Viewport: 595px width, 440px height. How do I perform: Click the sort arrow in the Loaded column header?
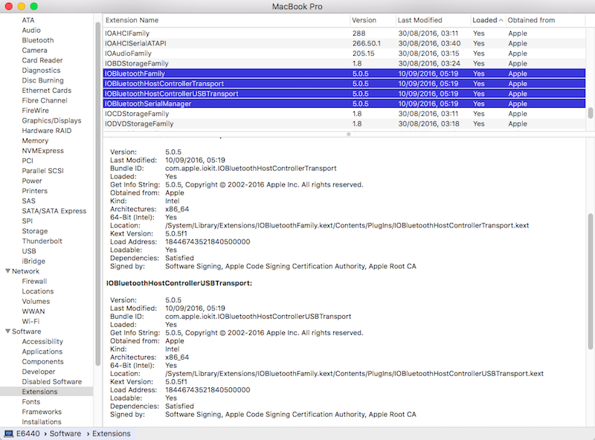coord(501,20)
